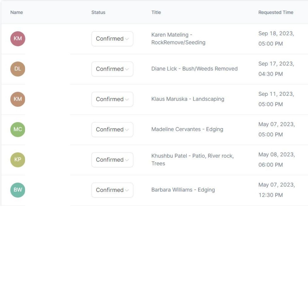Open Khushbu Patel's Confirmed status dropdown
Screen dimensions: 308x308
pyautogui.click(x=112, y=160)
